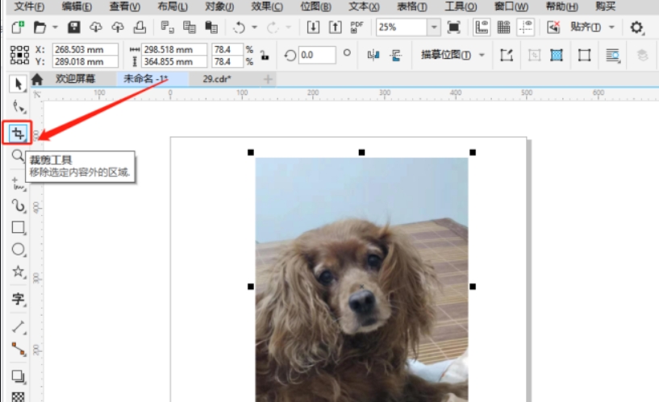Open the zoom level 25% dropdown
This screenshot has height=402, width=659.
[434, 27]
